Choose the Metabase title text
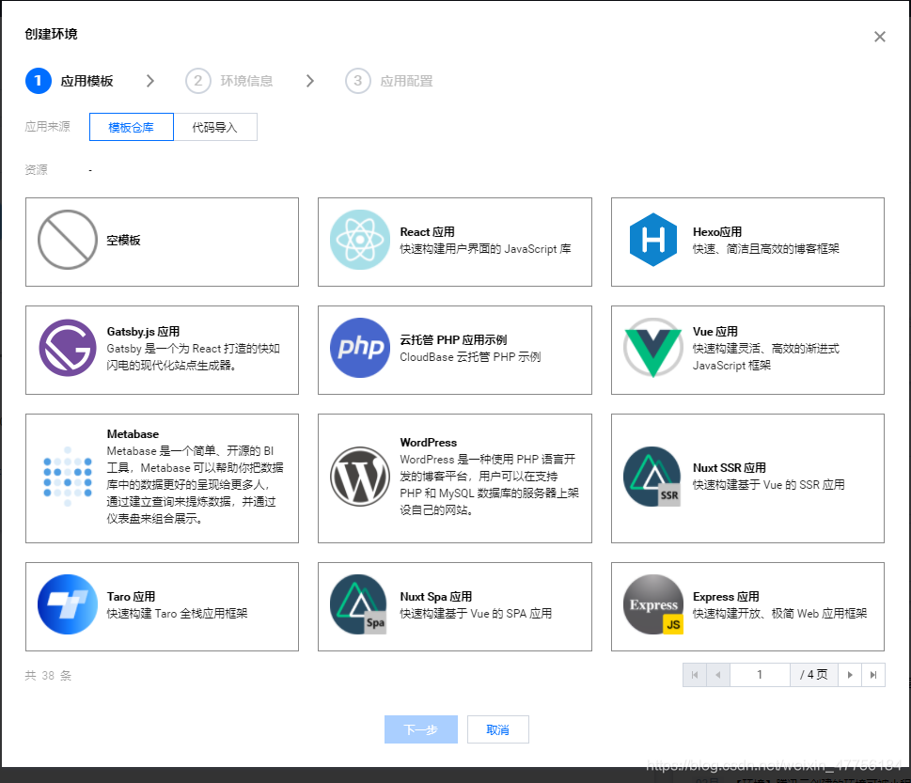This screenshot has width=911, height=783. coord(133,434)
